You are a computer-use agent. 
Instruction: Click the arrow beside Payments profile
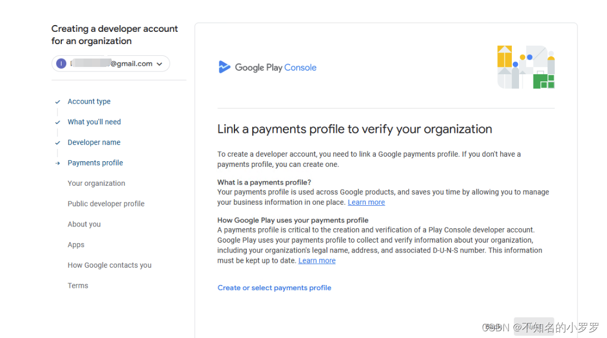[58, 163]
